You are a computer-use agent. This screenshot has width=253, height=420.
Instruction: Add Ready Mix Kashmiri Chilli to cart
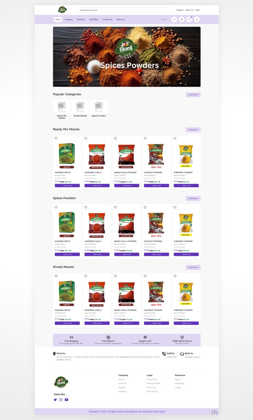(97, 186)
